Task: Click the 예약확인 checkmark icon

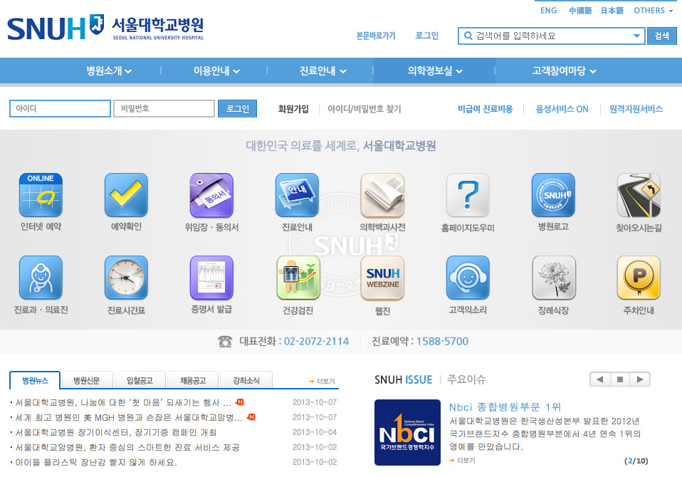Action: point(126,194)
